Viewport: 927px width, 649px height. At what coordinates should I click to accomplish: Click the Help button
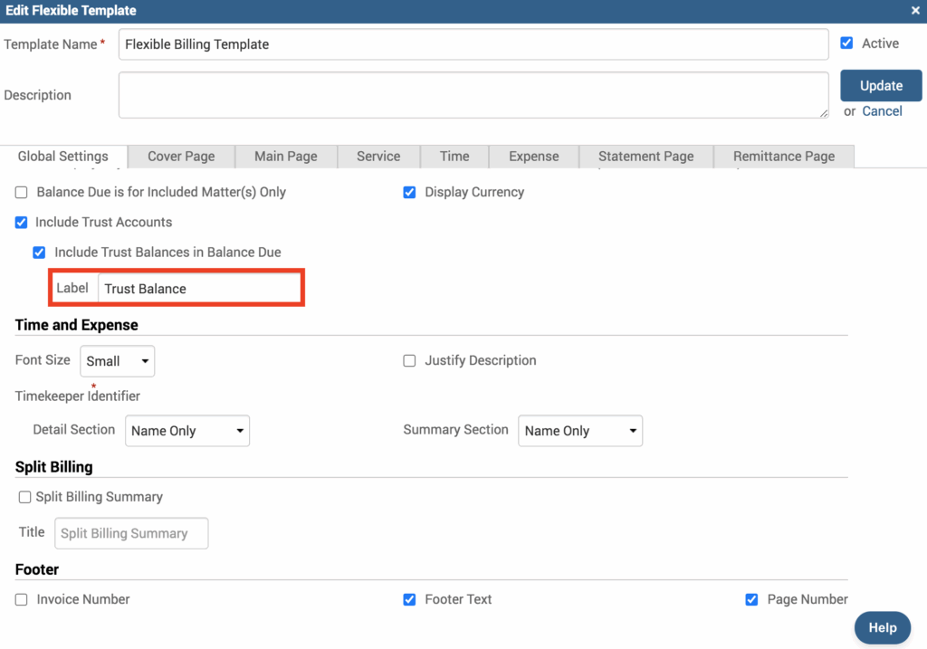click(x=882, y=627)
